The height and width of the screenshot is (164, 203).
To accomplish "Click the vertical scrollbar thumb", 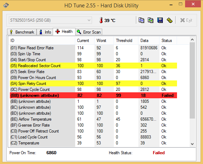I will click(192, 80).
